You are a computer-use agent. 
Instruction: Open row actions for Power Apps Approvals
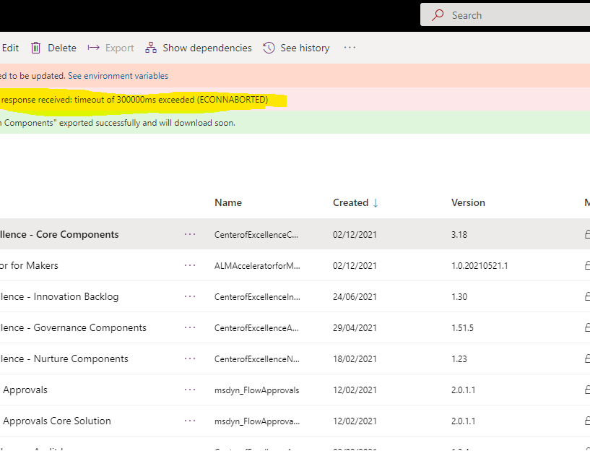tap(190, 390)
